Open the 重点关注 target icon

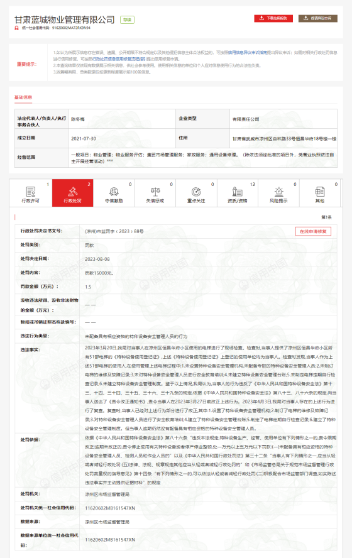tap(196, 192)
